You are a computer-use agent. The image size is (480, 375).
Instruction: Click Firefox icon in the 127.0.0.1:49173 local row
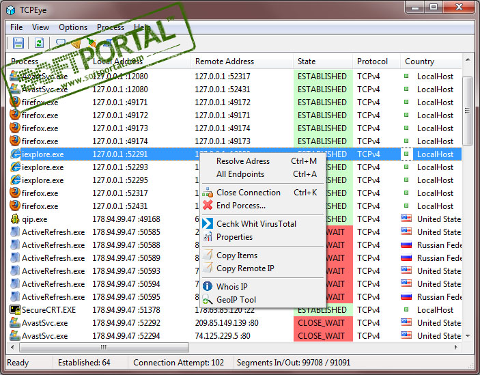click(15, 128)
